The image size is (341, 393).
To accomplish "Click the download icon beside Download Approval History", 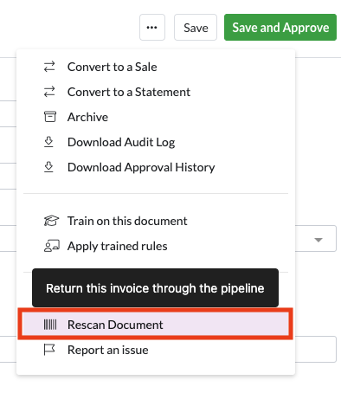I will (48, 167).
